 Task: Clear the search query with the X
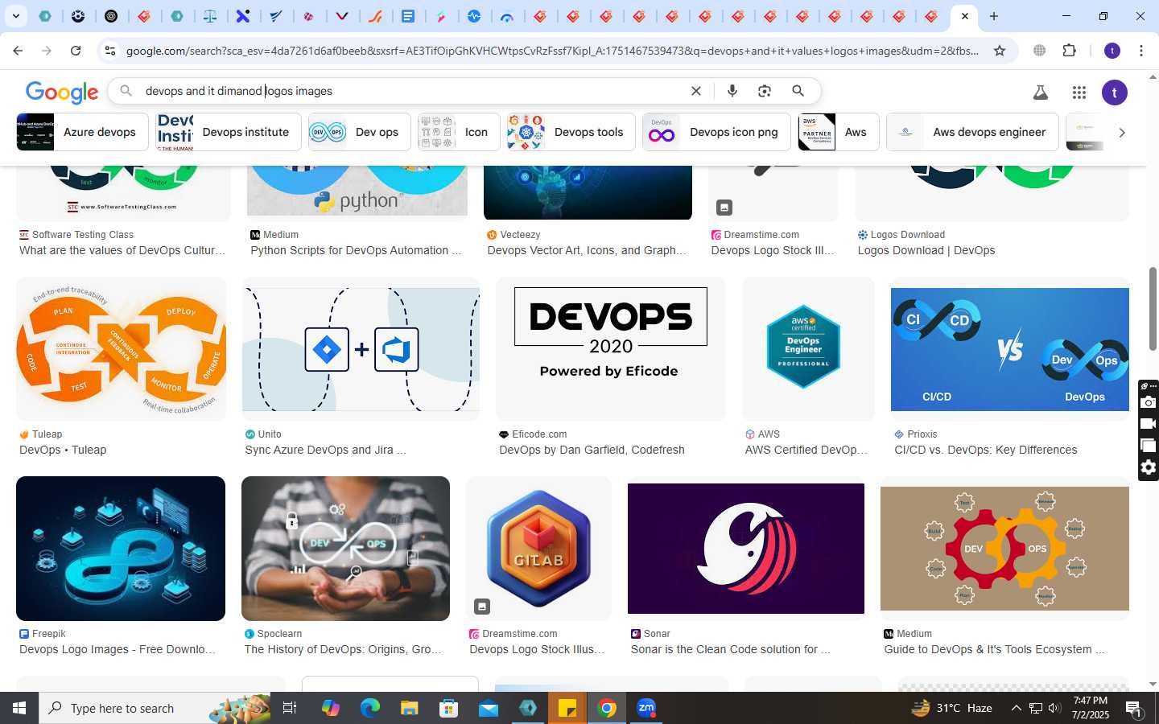(x=696, y=91)
